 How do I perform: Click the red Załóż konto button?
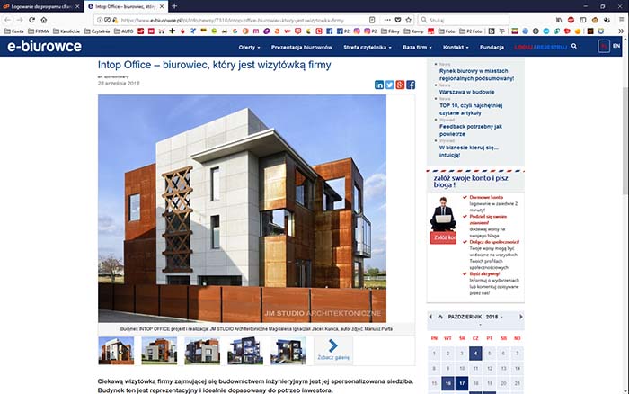click(443, 237)
